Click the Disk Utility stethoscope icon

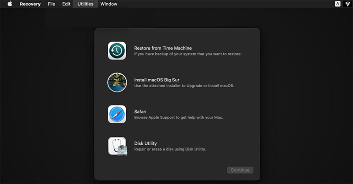[117, 146]
